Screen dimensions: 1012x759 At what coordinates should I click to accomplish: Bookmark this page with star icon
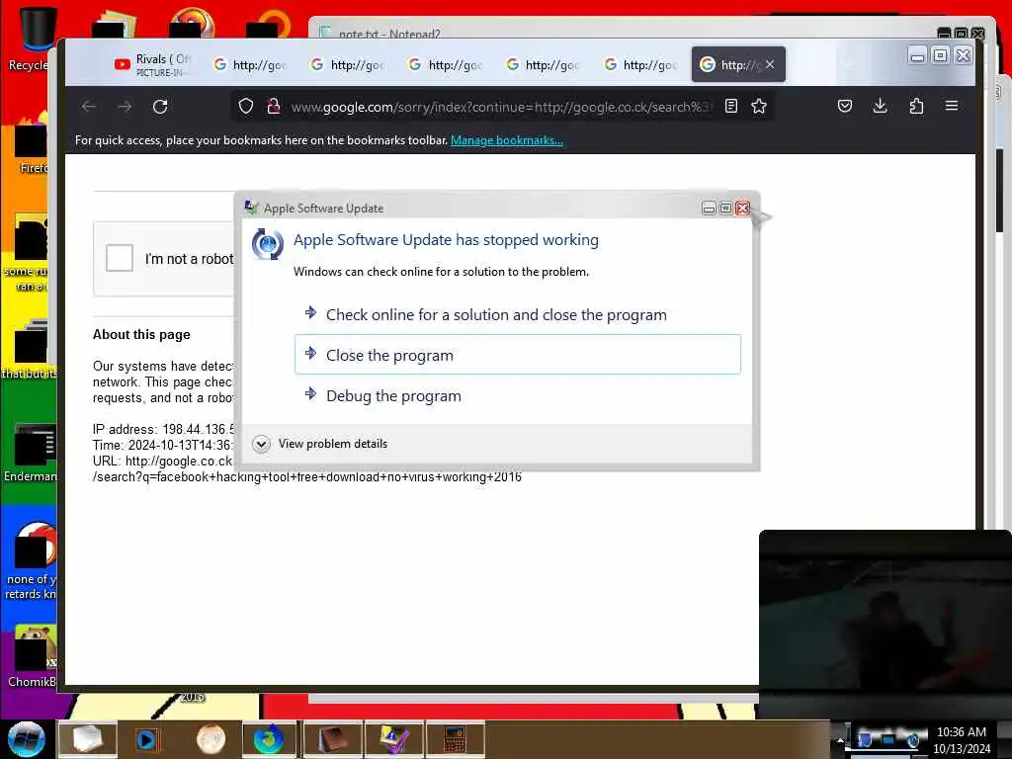759,106
